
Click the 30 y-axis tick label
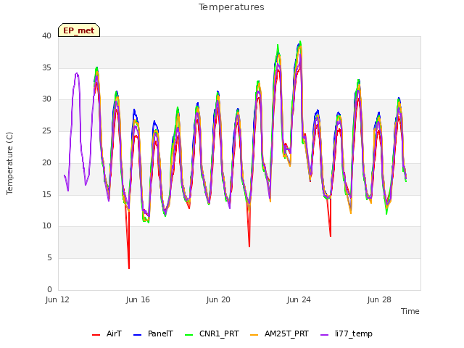pos(46,99)
